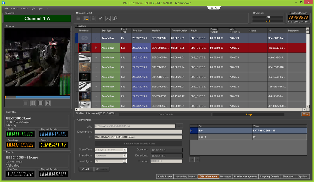Screen dimensions: 314x182
Task: Click value EXTR01-IDENT - 15
Action: tap(264, 130)
